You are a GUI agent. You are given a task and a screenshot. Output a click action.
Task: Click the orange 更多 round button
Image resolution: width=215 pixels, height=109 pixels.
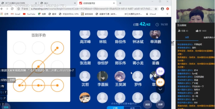click(160, 82)
